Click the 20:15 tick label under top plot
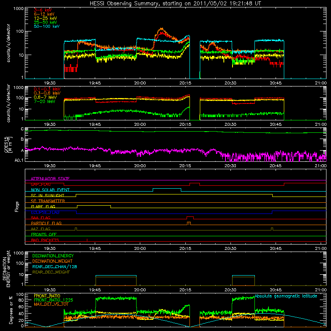Screen dimensions: 331x331 pos(185,83)
